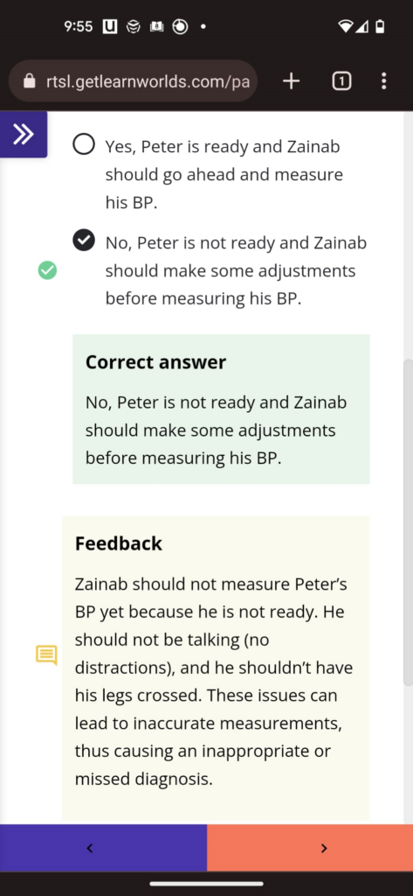The image size is (413, 896).
Task: Tap the URL address bar
Action: click(133, 81)
